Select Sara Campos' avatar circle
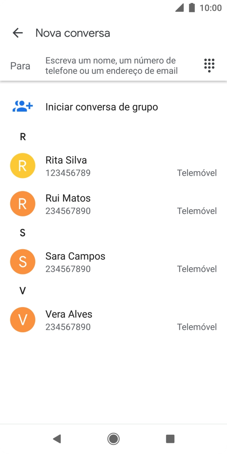 (x=22, y=261)
